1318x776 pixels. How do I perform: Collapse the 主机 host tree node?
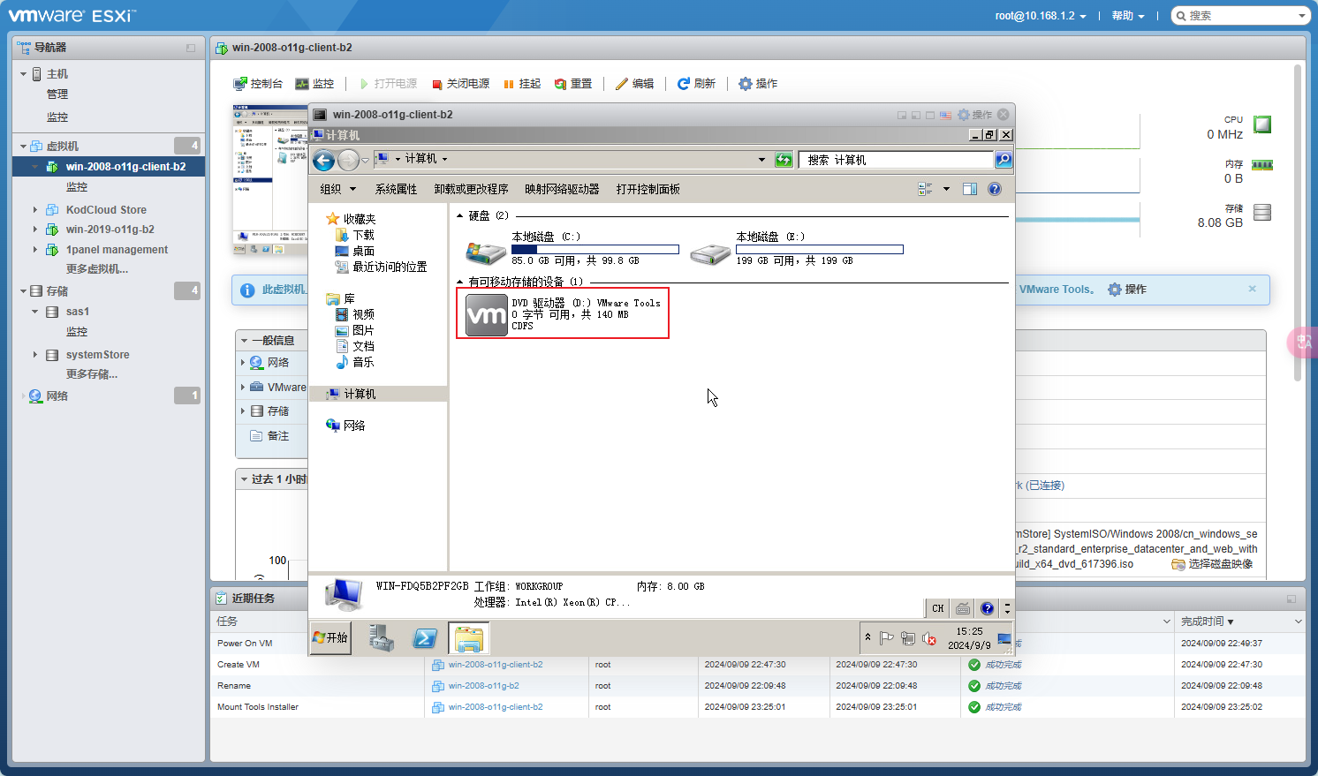click(23, 74)
